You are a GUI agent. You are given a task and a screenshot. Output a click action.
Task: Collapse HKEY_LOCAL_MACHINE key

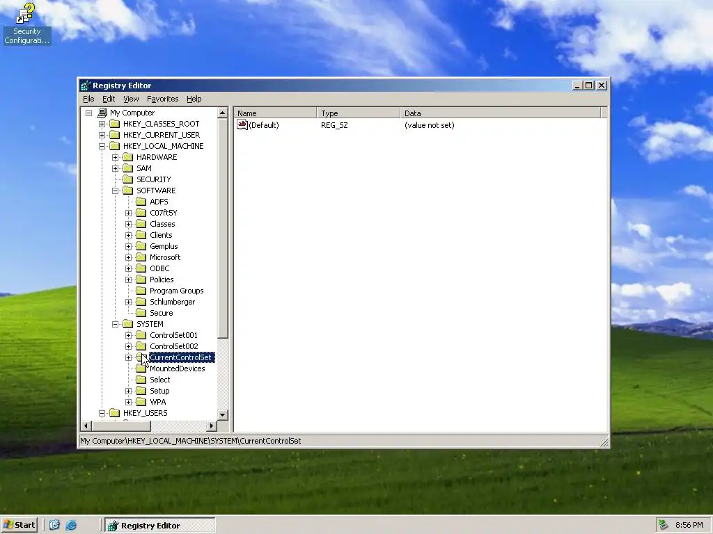pyautogui.click(x=102, y=146)
